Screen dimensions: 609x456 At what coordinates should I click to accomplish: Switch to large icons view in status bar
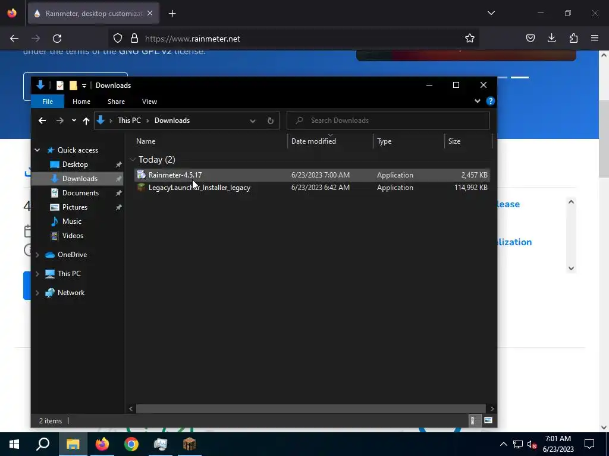(488, 420)
